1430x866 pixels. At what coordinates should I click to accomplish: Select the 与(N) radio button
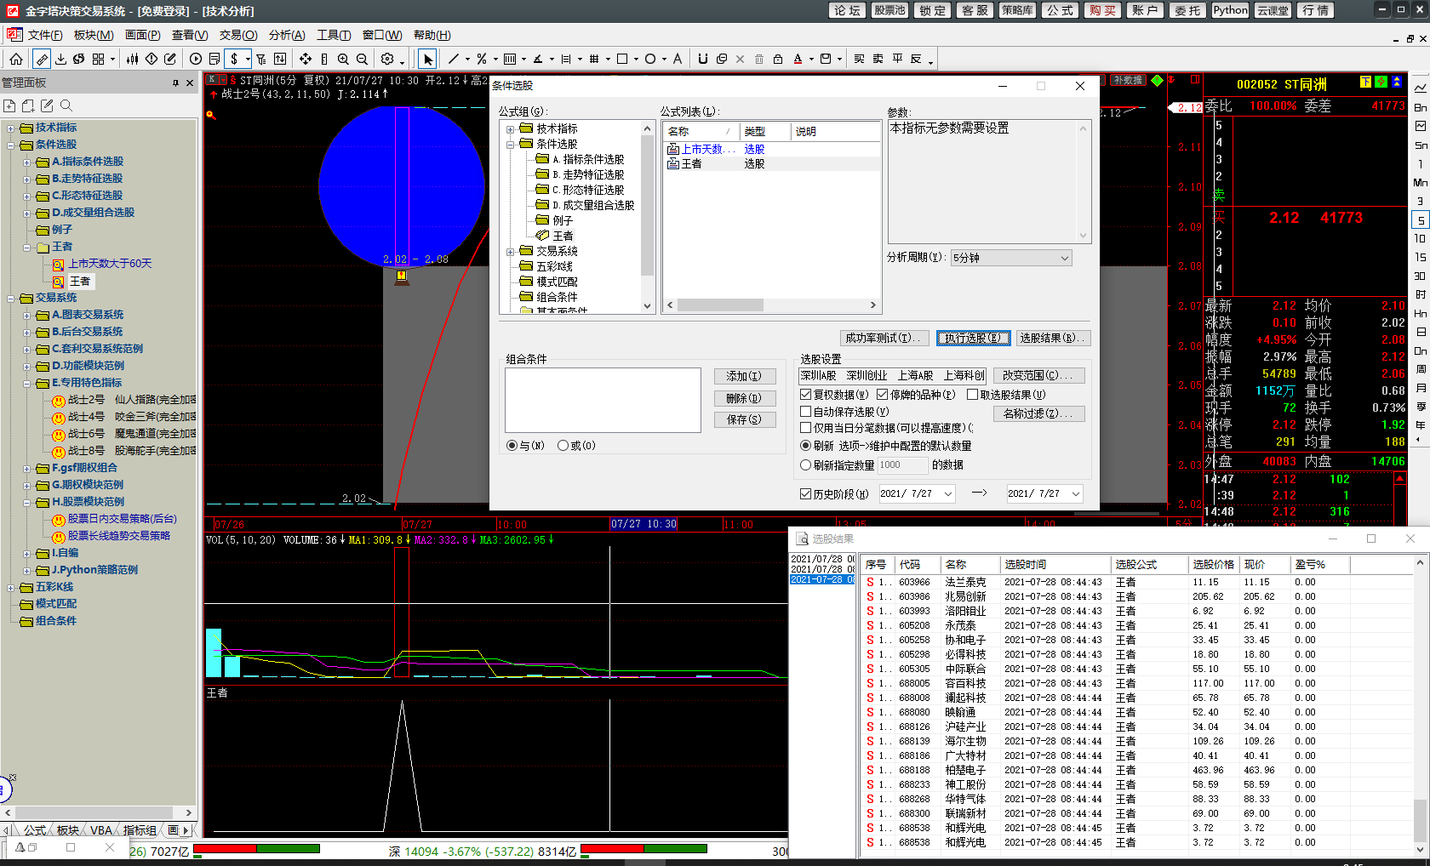[x=512, y=446]
